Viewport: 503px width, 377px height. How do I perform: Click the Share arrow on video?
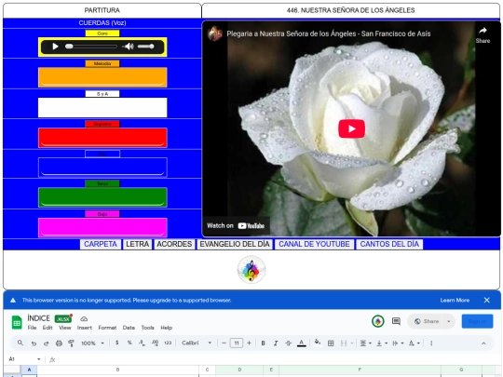[483, 34]
